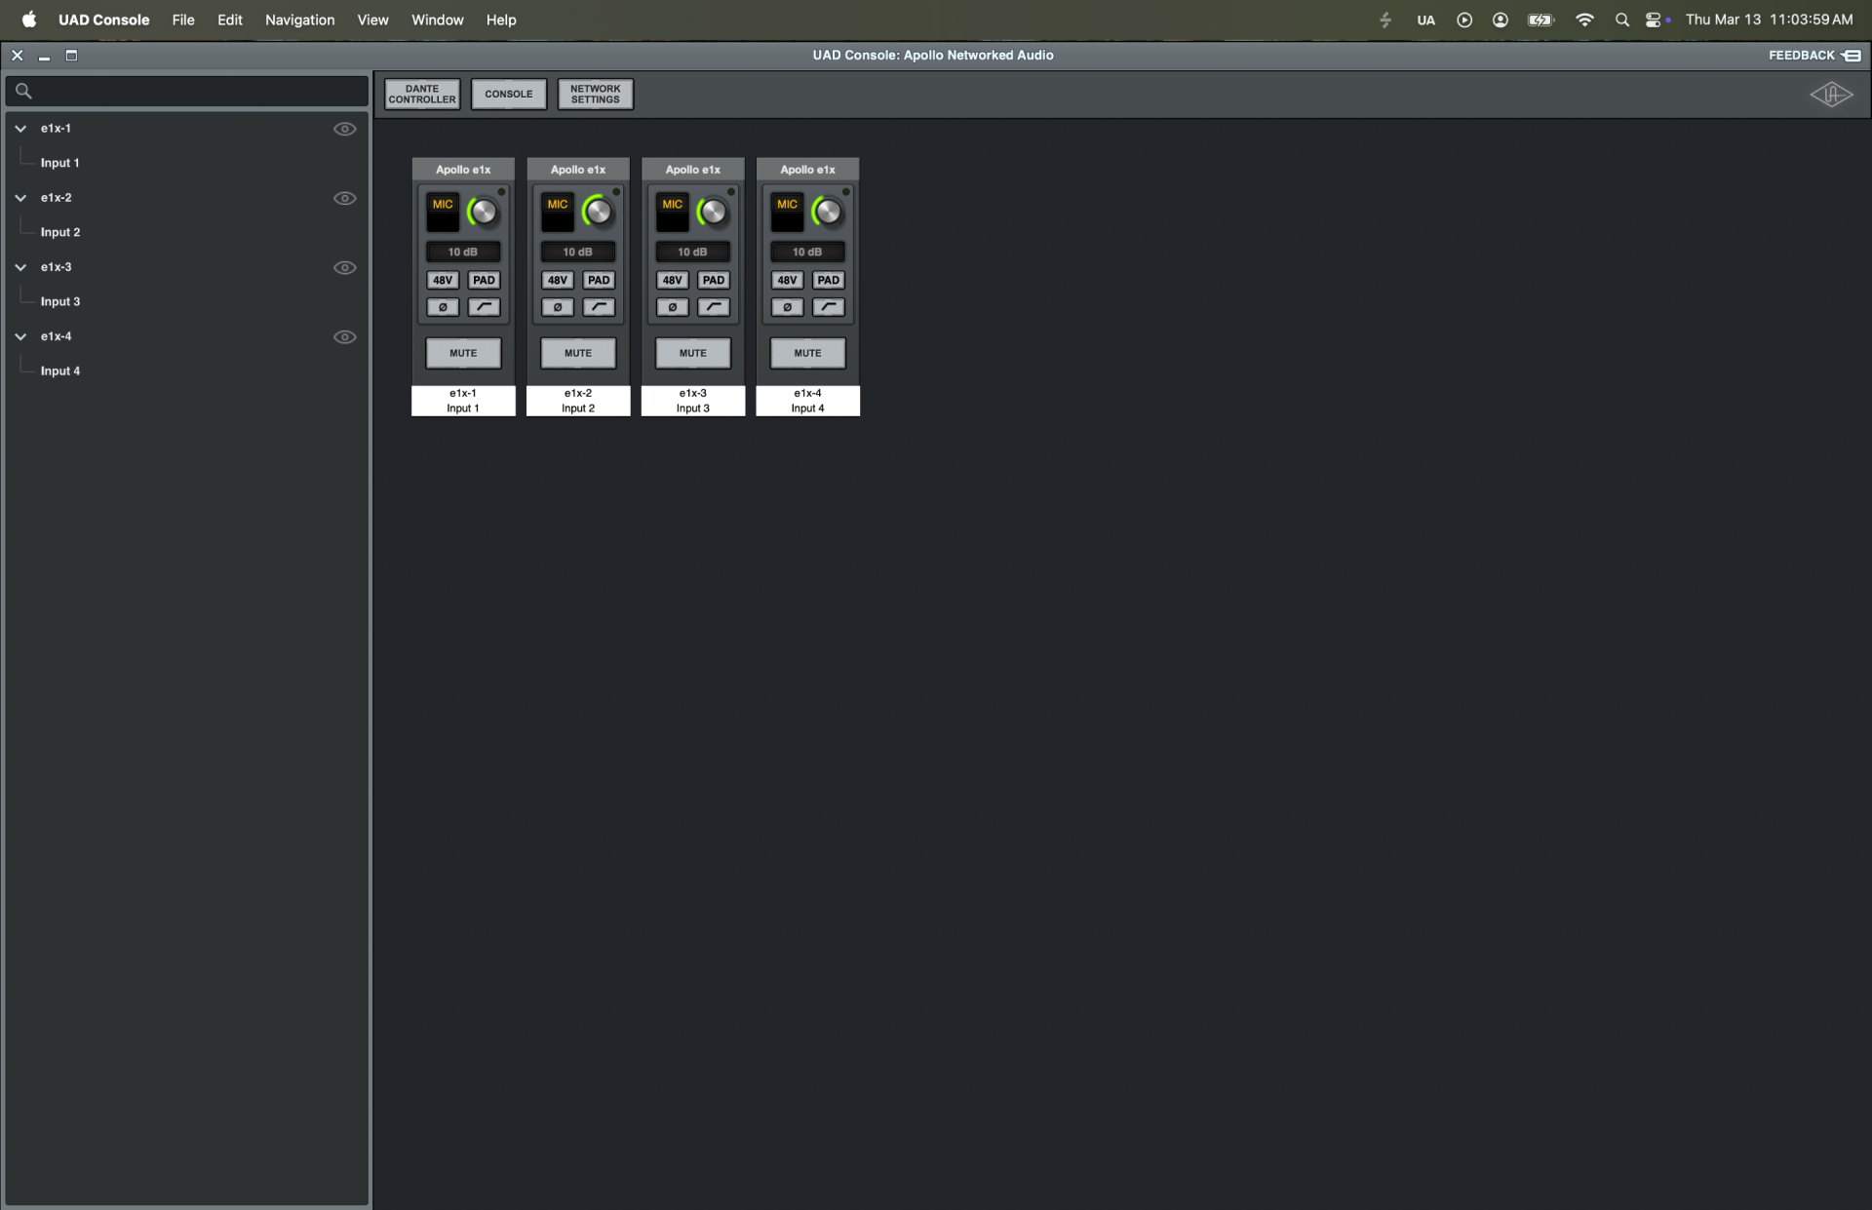
Task: Click the Universal Audio logo icon
Action: point(1830,95)
